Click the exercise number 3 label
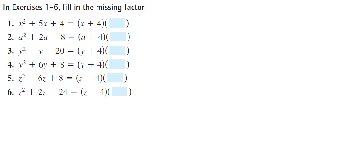Screen dimensions: 337x157 (10, 51)
